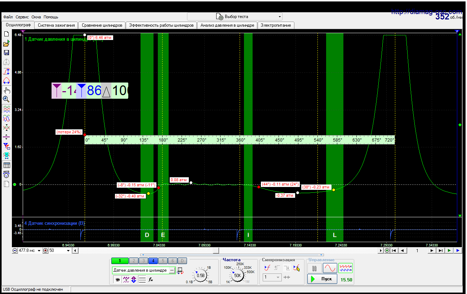Click the channel sensor swap icon
This screenshot has height=294, width=467.
pos(180,271)
